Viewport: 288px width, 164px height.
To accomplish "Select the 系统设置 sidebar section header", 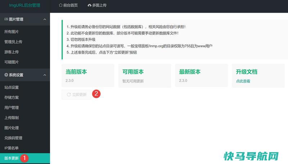I will click(25, 75).
